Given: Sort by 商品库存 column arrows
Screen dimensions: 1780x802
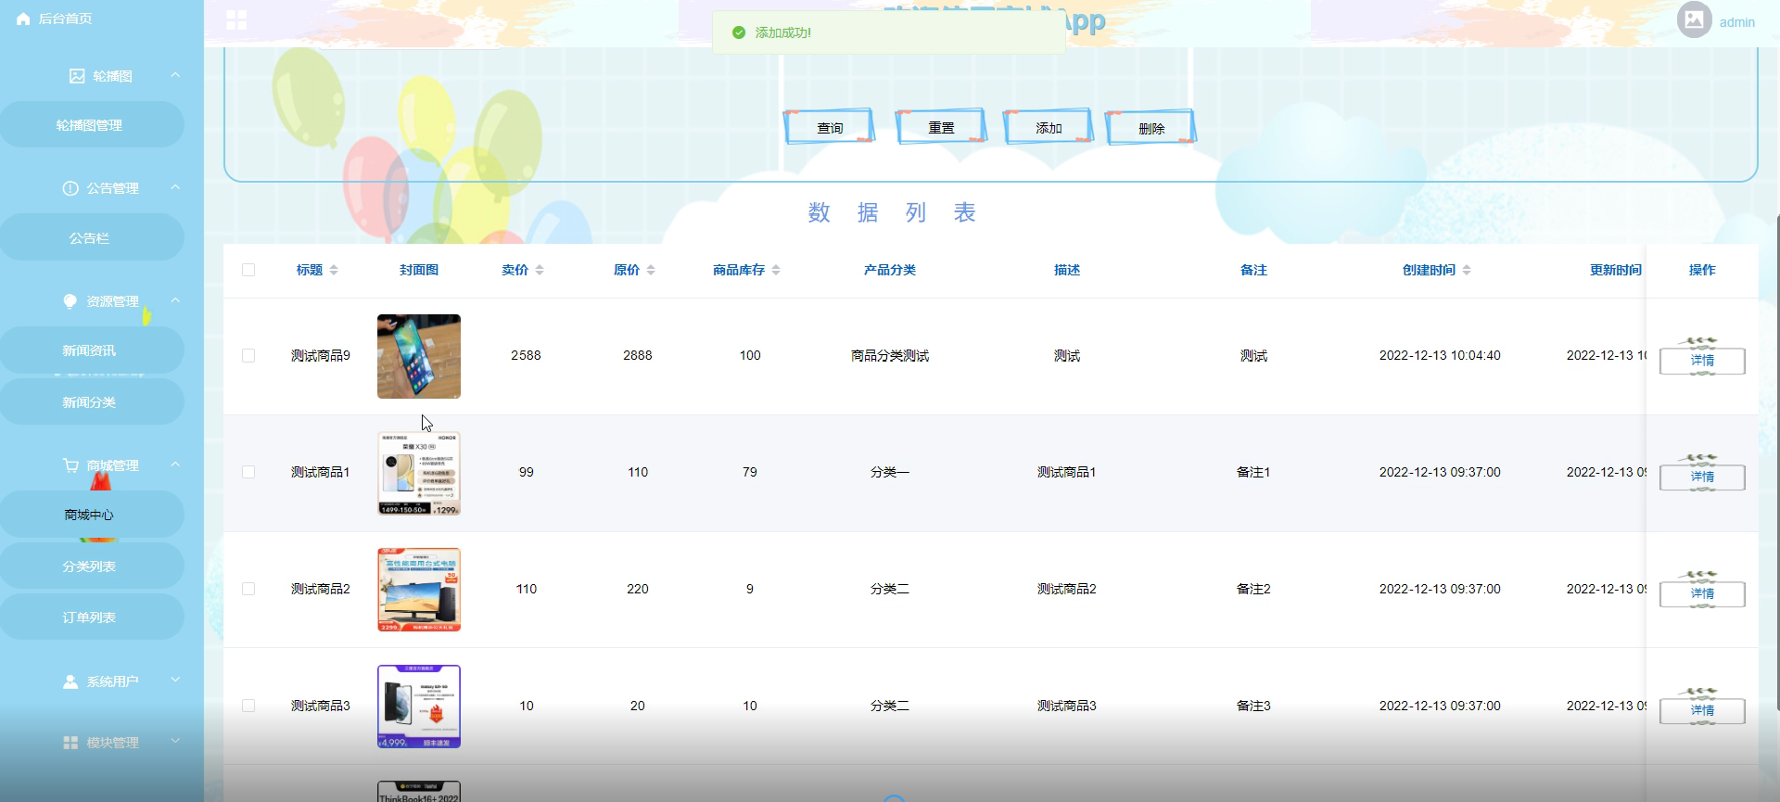Looking at the screenshot, I should coord(776,270).
